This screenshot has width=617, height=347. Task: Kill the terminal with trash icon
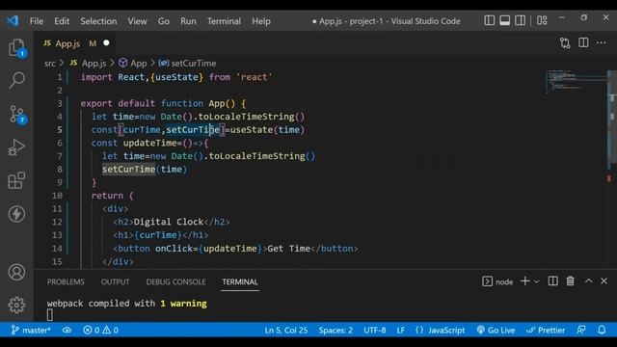(570, 281)
